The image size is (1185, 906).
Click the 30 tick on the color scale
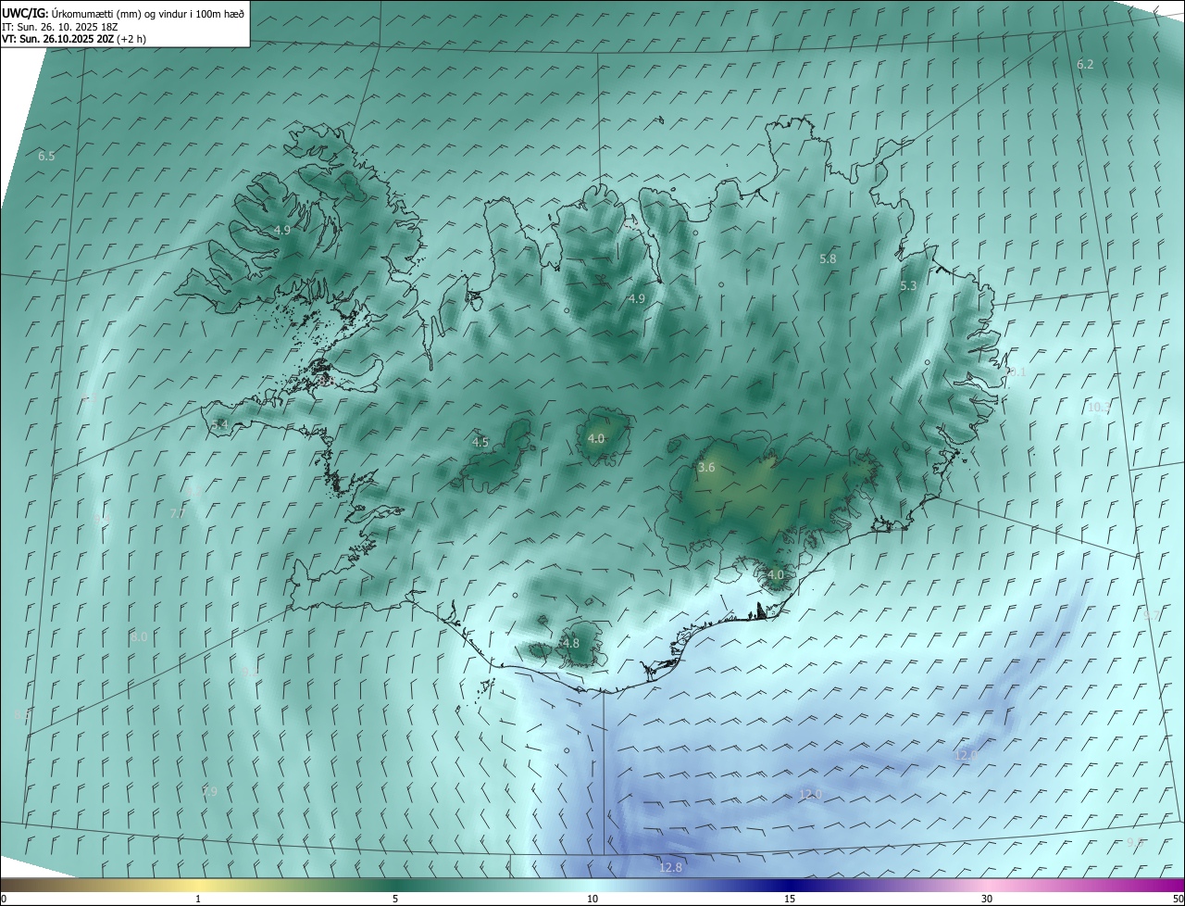[x=987, y=900]
